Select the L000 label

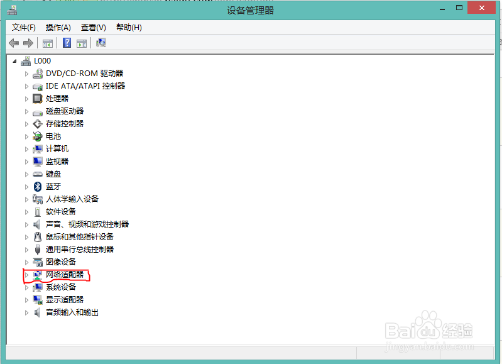pos(42,61)
